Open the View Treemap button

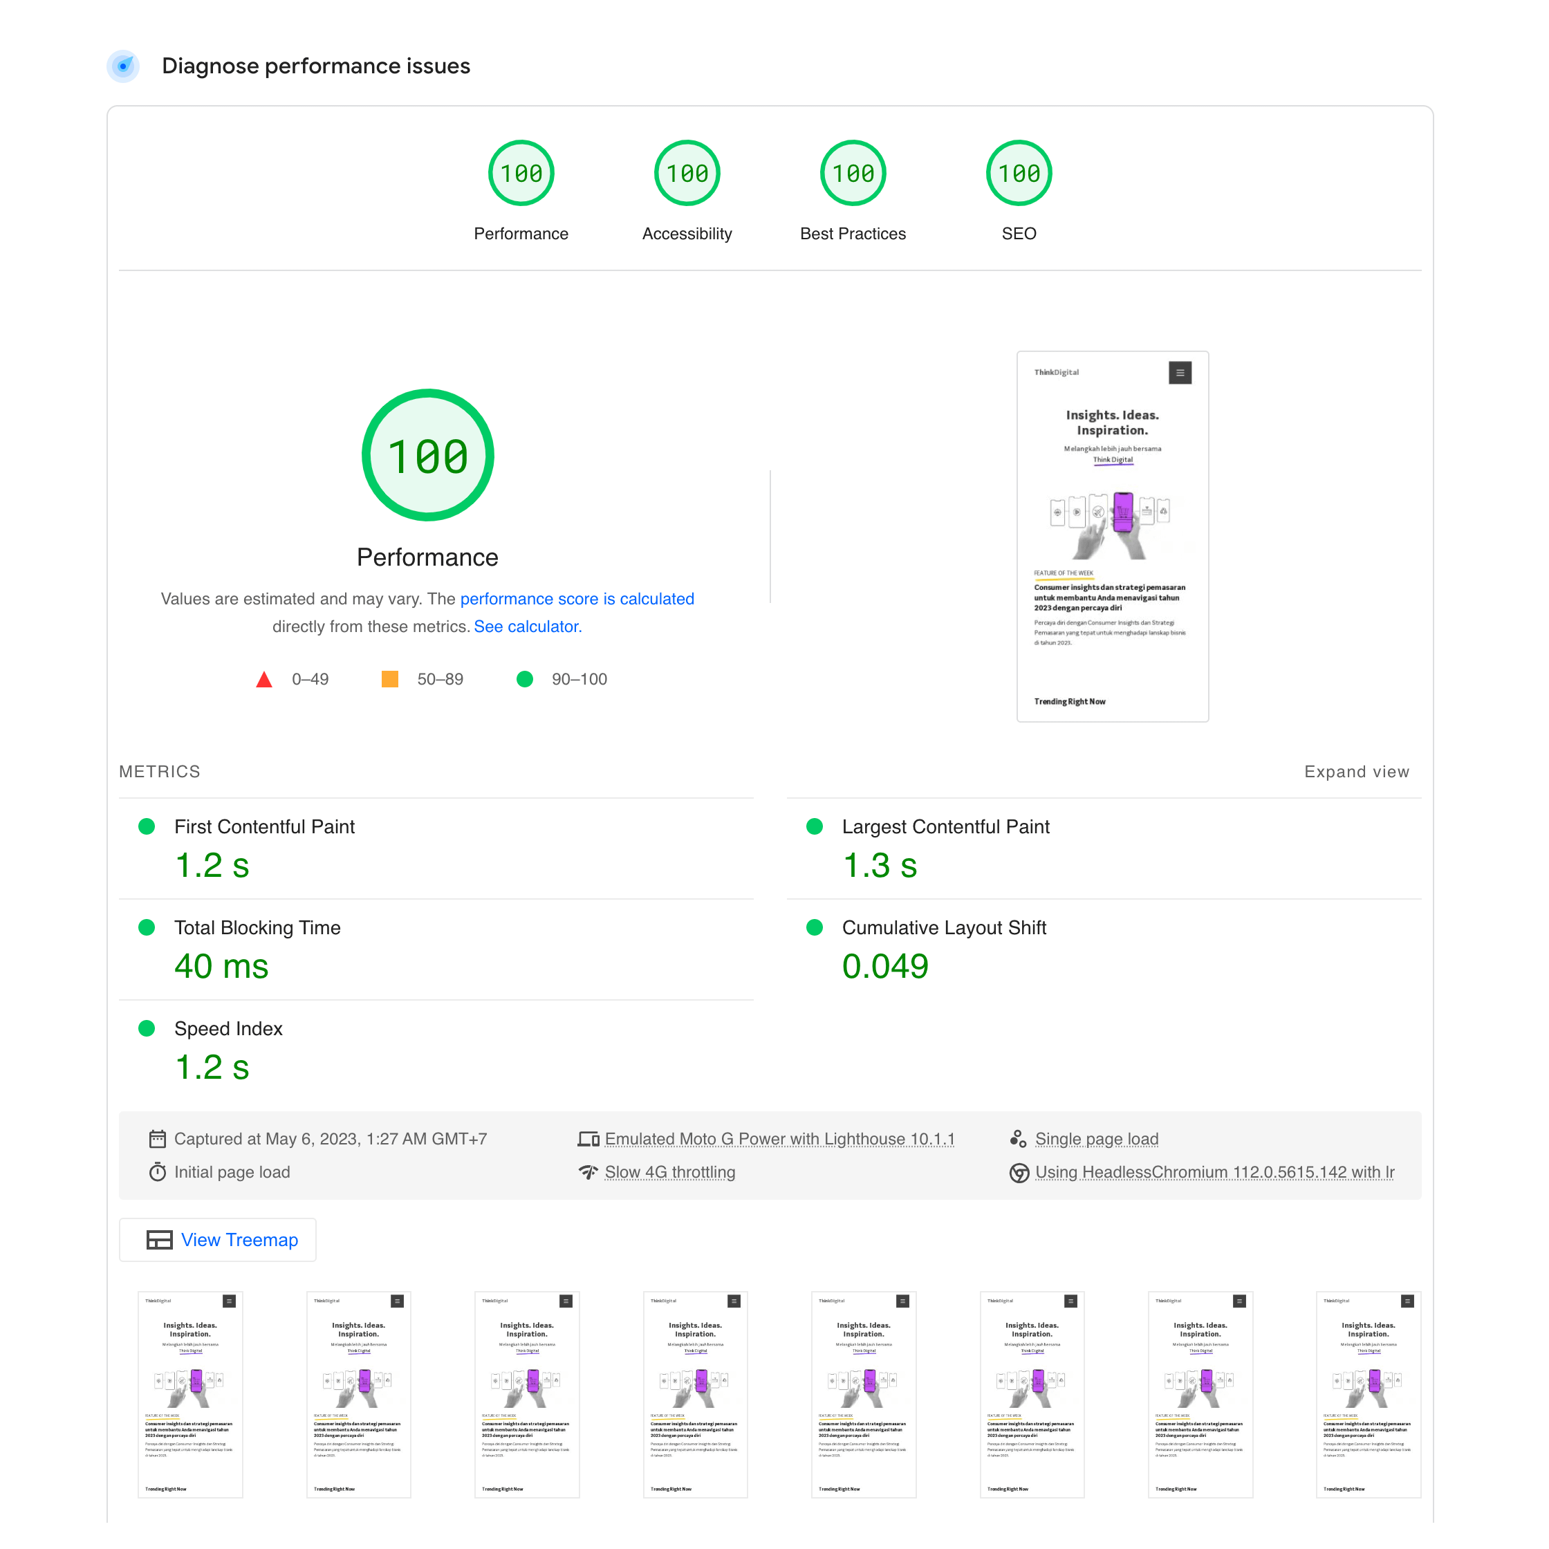pos(217,1239)
